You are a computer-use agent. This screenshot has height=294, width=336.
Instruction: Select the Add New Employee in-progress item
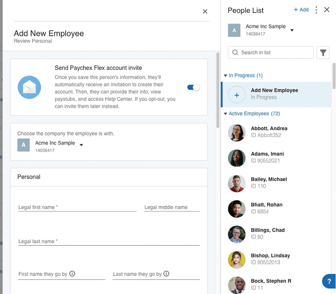[x=277, y=95]
